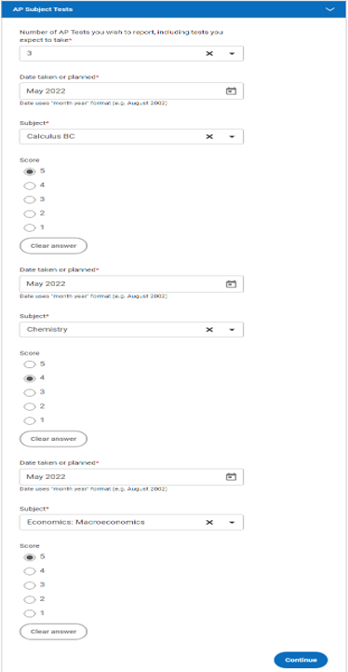Select score 3 for Macroeconomics
Viewport: 348px width, 672px height.
[29, 585]
